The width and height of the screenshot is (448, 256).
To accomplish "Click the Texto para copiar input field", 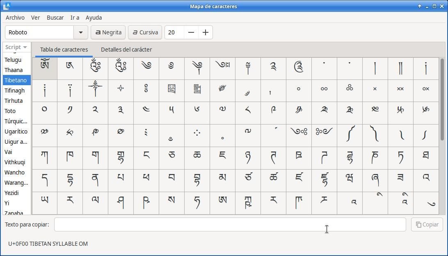I will point(230,224).
